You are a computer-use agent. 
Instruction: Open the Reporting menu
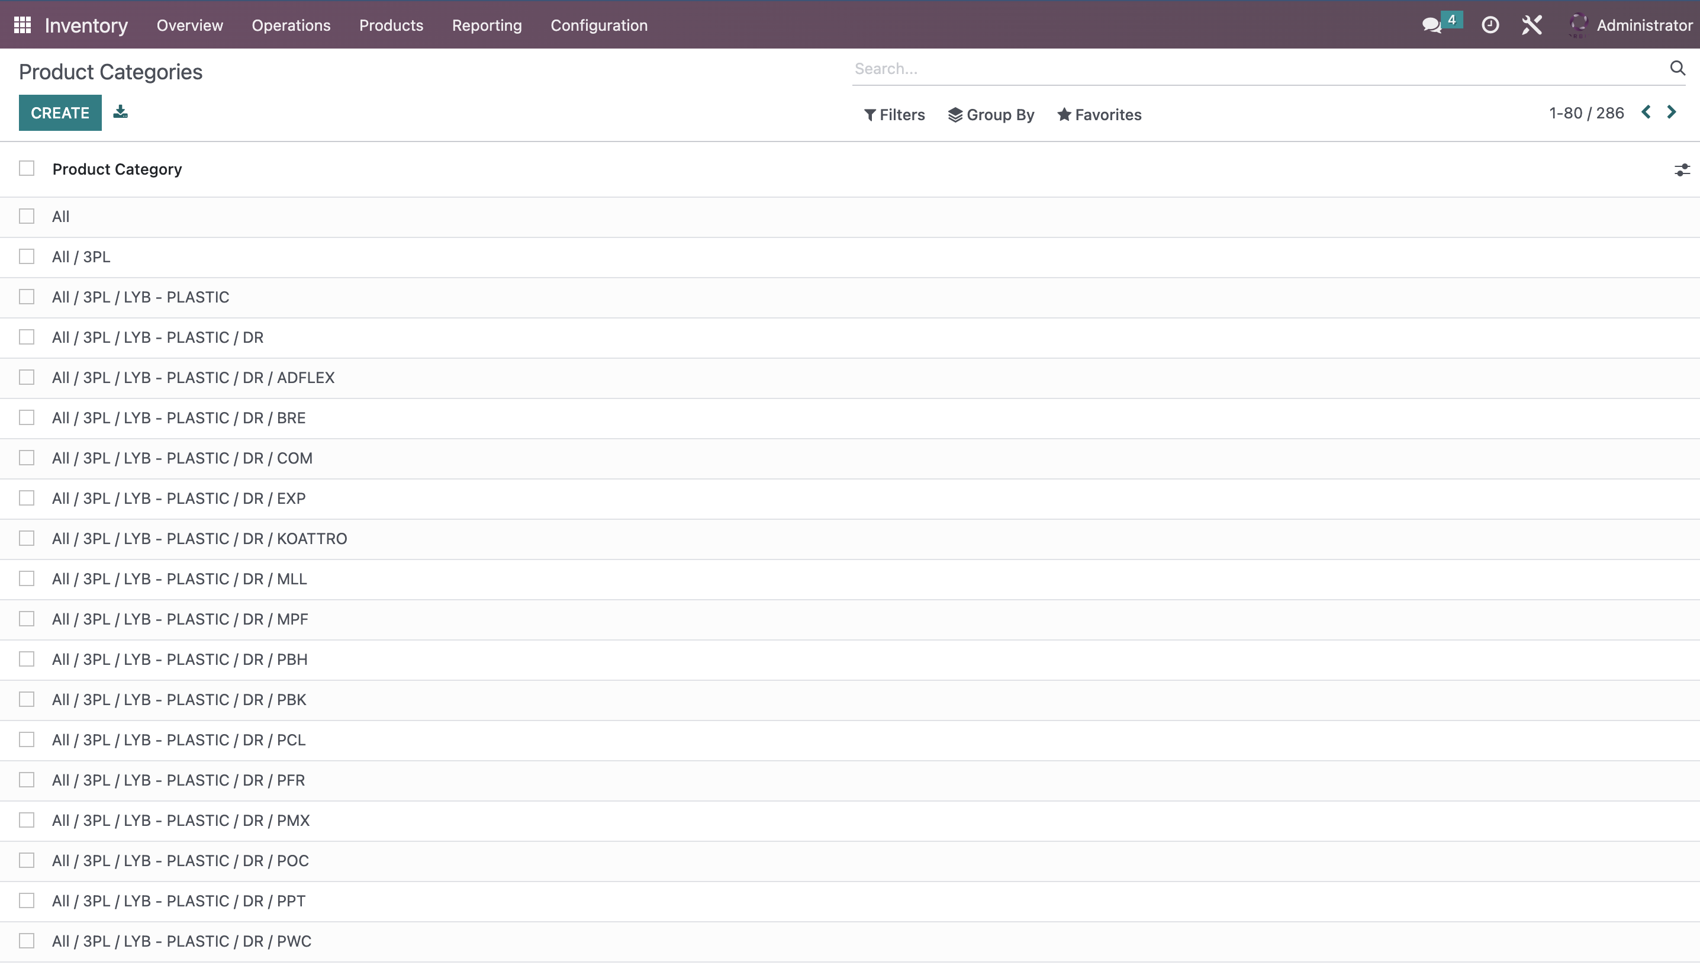(x=487, y=25)
